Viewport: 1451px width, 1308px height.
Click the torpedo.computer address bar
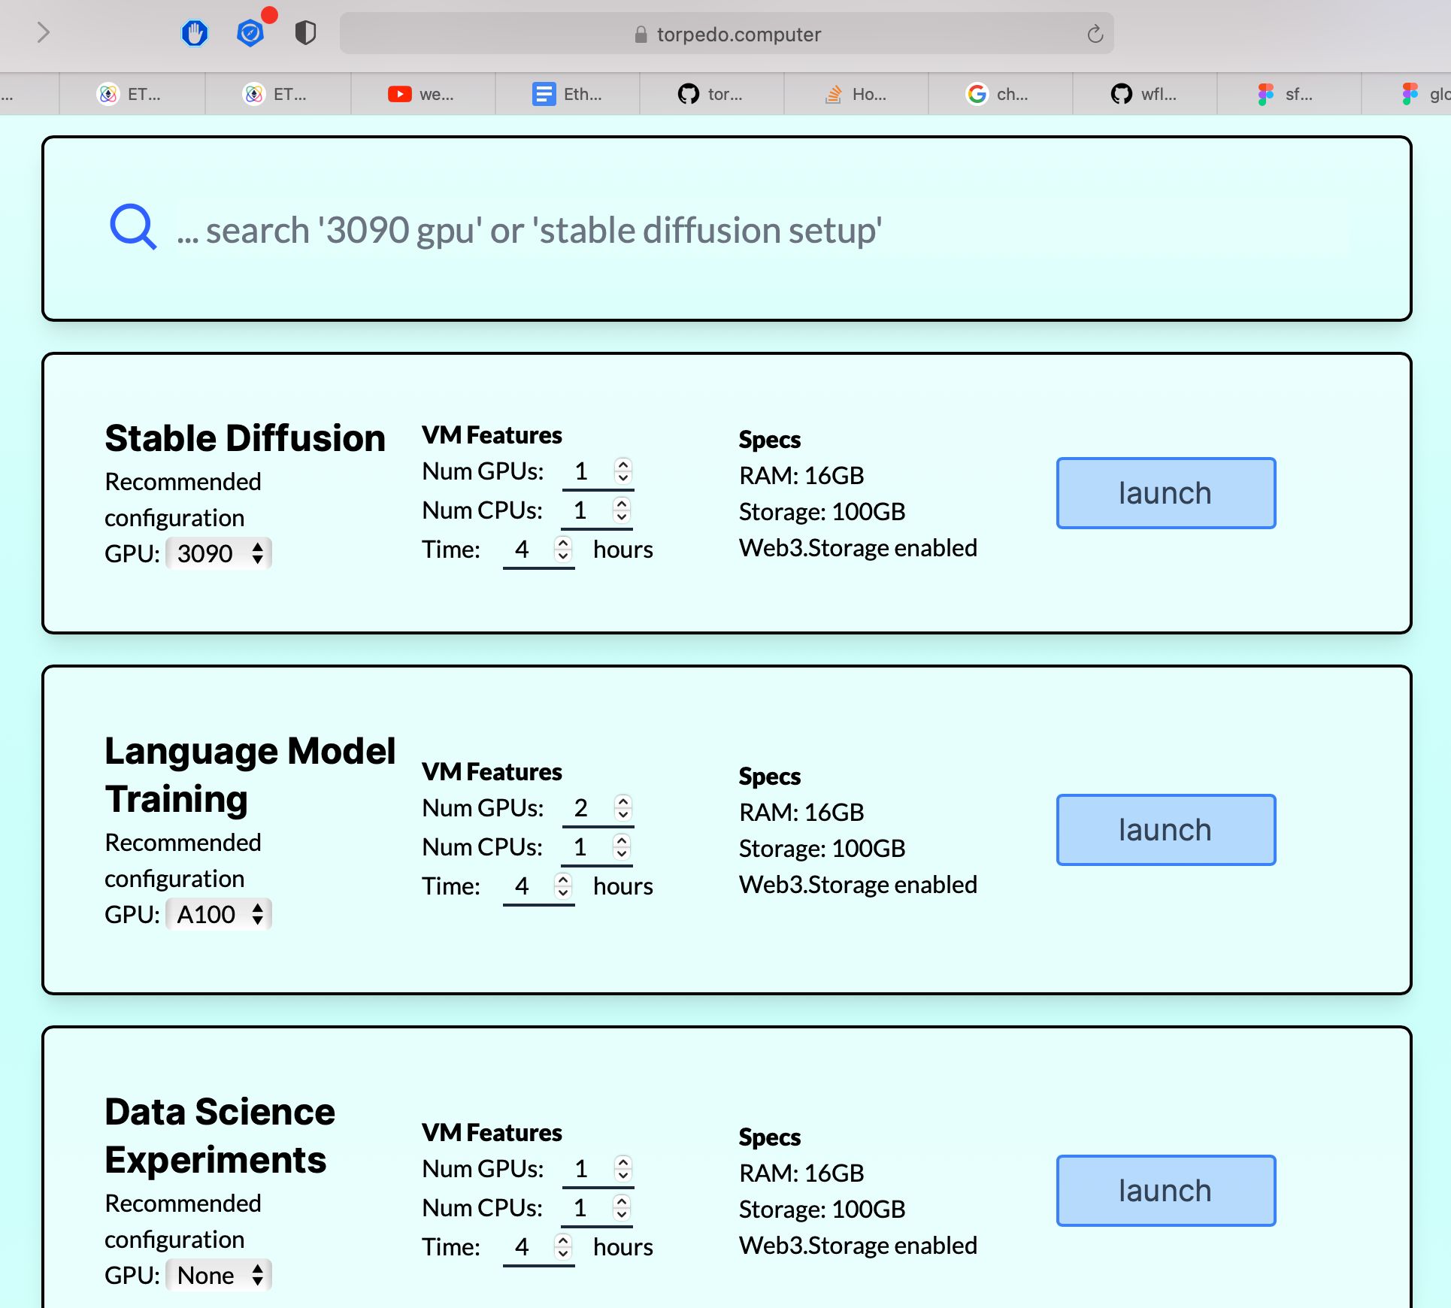(x=727, y=34)
